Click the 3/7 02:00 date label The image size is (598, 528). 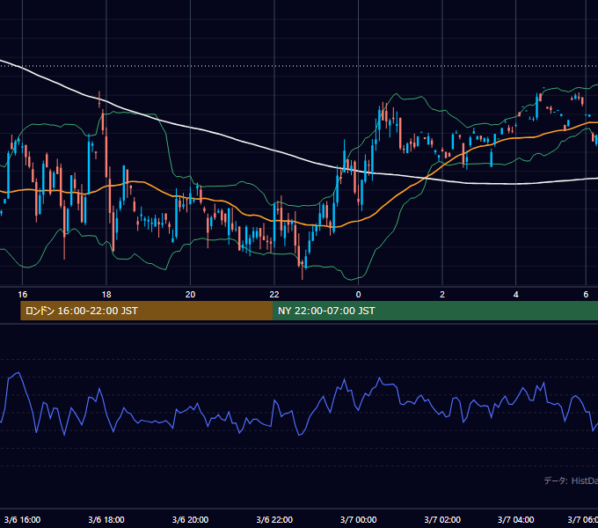point(442,519)
